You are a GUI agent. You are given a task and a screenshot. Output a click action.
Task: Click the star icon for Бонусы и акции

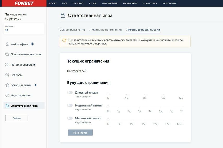(x=7, y=85)
